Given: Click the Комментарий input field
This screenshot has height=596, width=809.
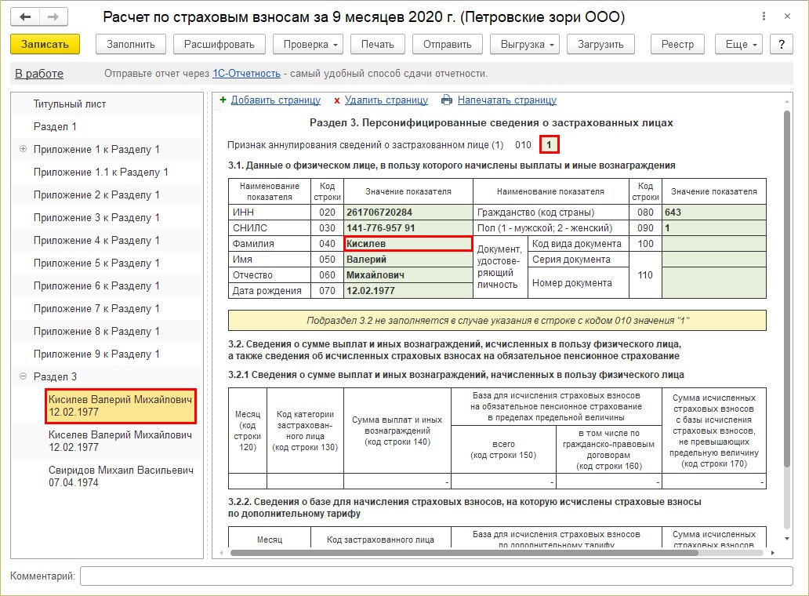Looking at the screenshot, I should point(437,576).
